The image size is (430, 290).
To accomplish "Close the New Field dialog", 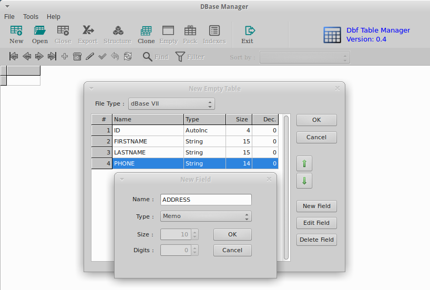I will pos(269,179).
